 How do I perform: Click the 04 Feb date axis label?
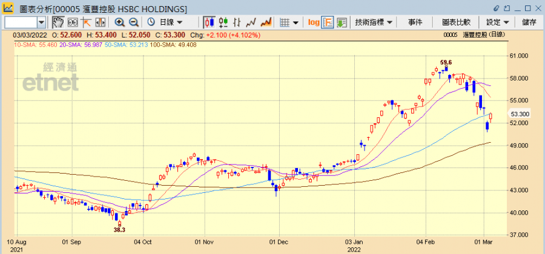pyautogui.click(x=426, y=241)
